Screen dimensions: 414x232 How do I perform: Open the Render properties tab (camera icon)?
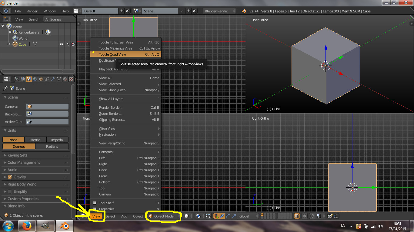[x=17, y=79]
